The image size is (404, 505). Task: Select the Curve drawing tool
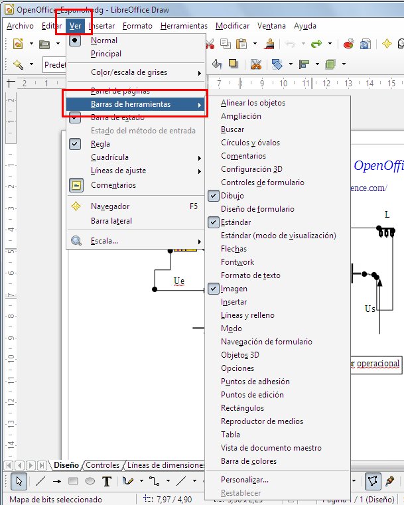[x=128, y=481]
